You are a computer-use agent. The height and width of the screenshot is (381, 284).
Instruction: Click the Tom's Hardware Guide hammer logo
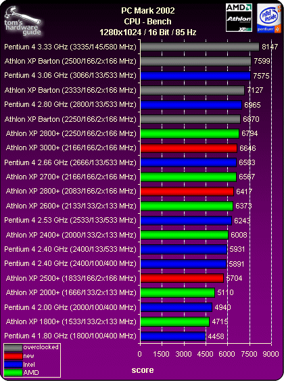coord(22,21)
